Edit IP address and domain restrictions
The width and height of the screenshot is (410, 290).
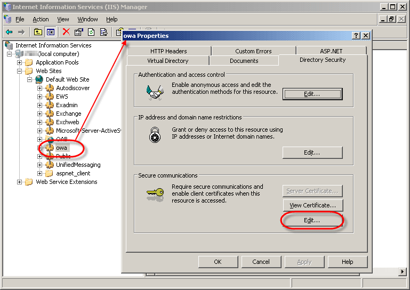coord(312,152)
